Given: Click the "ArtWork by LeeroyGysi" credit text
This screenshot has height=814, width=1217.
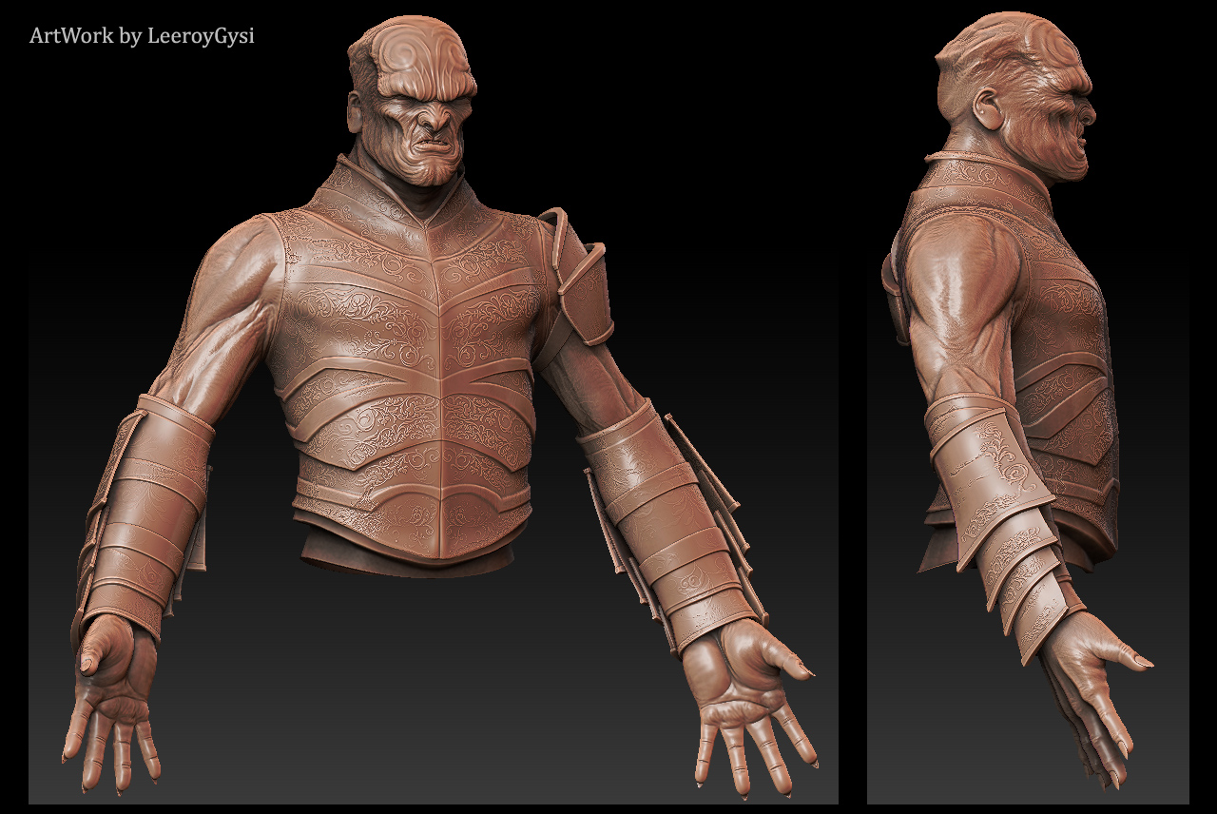Looking at the screenshot, I should pyautogui.click(x=142, y=37).
